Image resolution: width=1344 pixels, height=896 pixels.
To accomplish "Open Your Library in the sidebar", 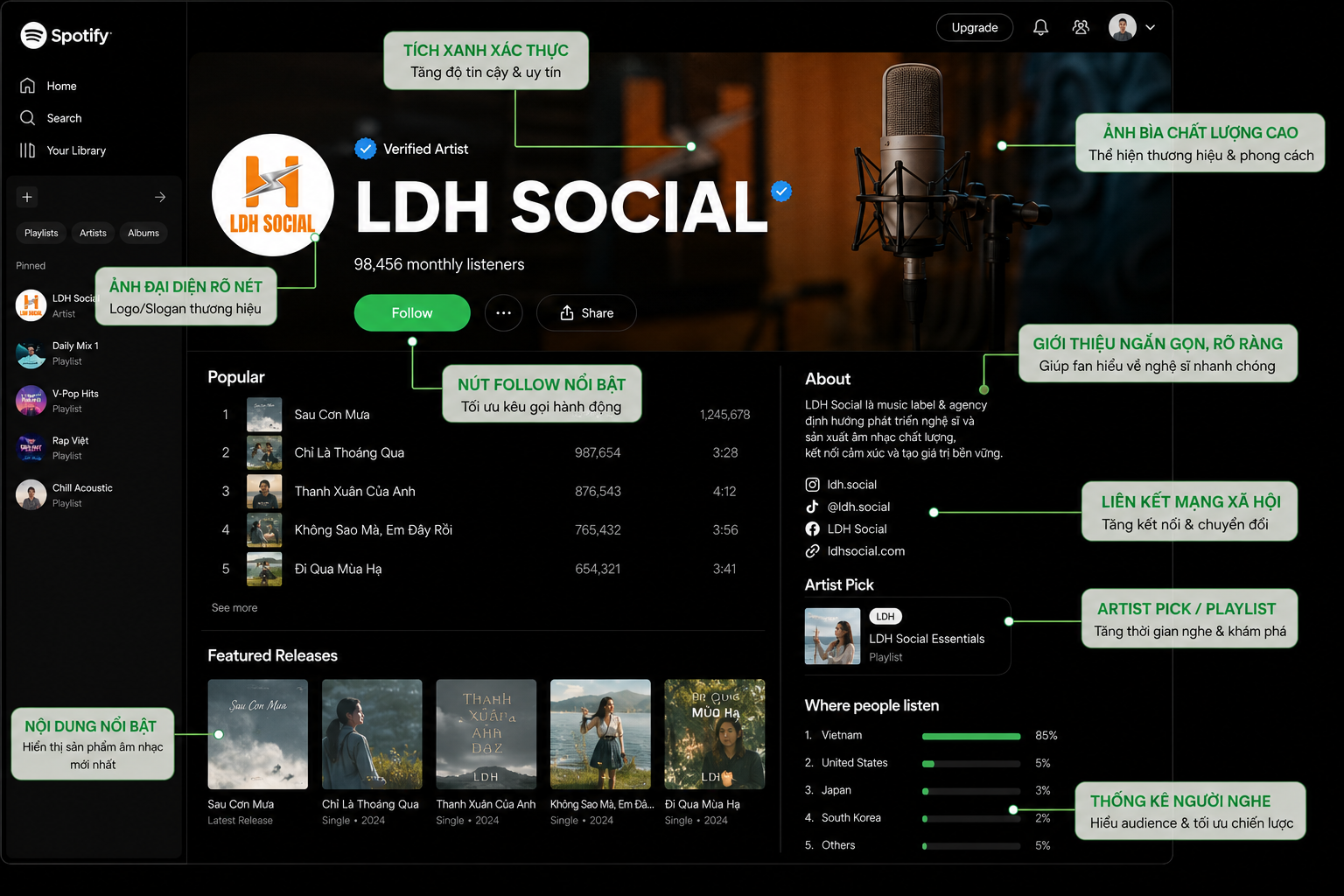I will tap(63, 150).
